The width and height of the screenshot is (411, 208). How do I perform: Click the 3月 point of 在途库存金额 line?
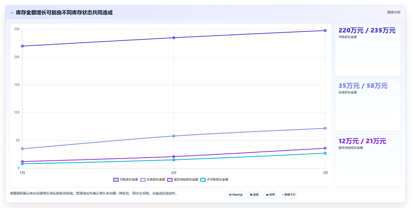coord(325,128)
